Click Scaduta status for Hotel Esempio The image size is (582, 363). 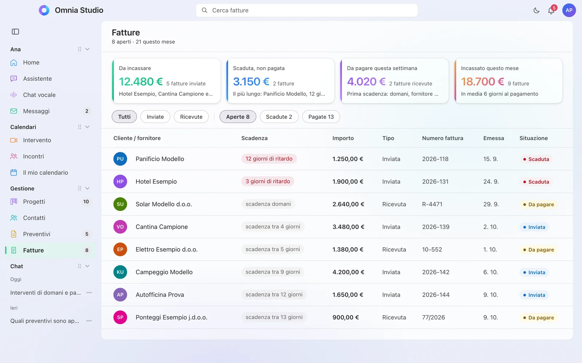pos(536,181)
